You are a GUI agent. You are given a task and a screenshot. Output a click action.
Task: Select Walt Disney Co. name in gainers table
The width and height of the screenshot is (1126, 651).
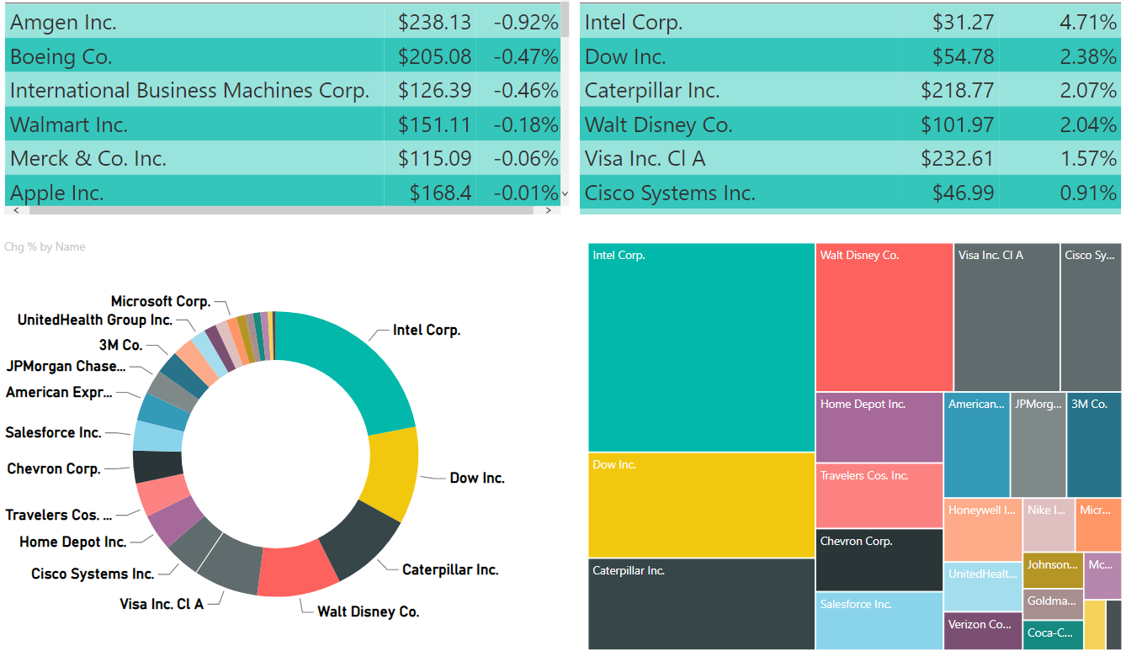point(659,124)
